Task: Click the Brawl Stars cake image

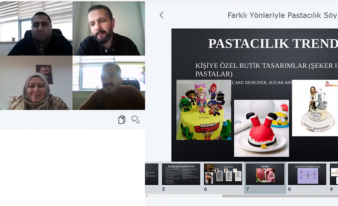Action: (204, 110)
